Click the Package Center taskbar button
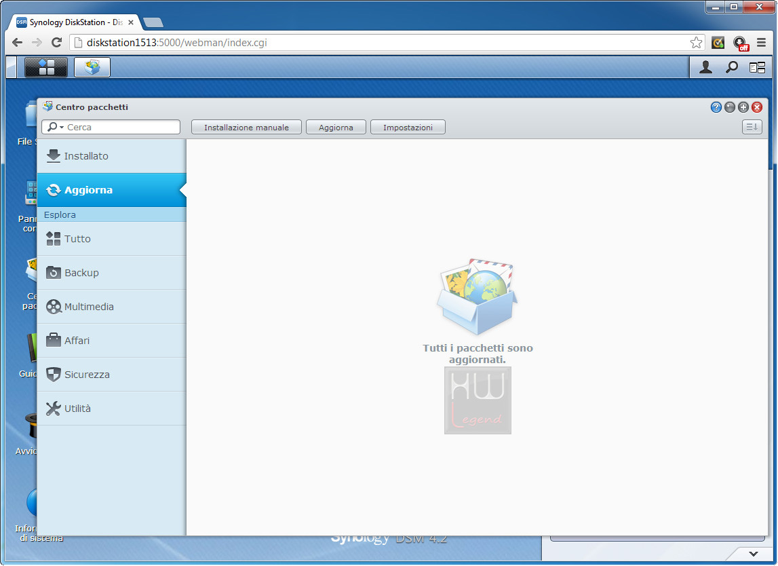Screen dimensions: 778x566 [92, 67]
